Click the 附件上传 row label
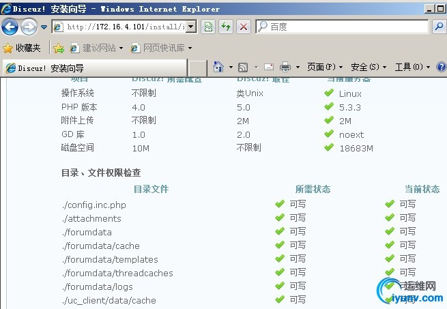This screenshot has height=309, width=447. 77,120
